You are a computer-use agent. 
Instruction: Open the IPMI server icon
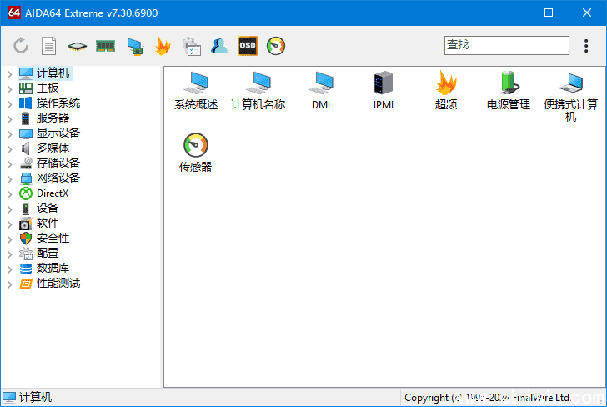pos(384,91)
